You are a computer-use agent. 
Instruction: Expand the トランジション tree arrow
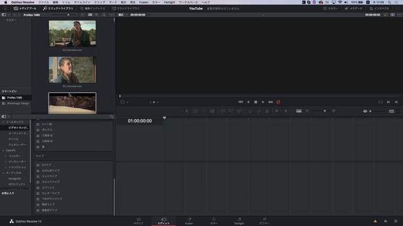(6, 168)
